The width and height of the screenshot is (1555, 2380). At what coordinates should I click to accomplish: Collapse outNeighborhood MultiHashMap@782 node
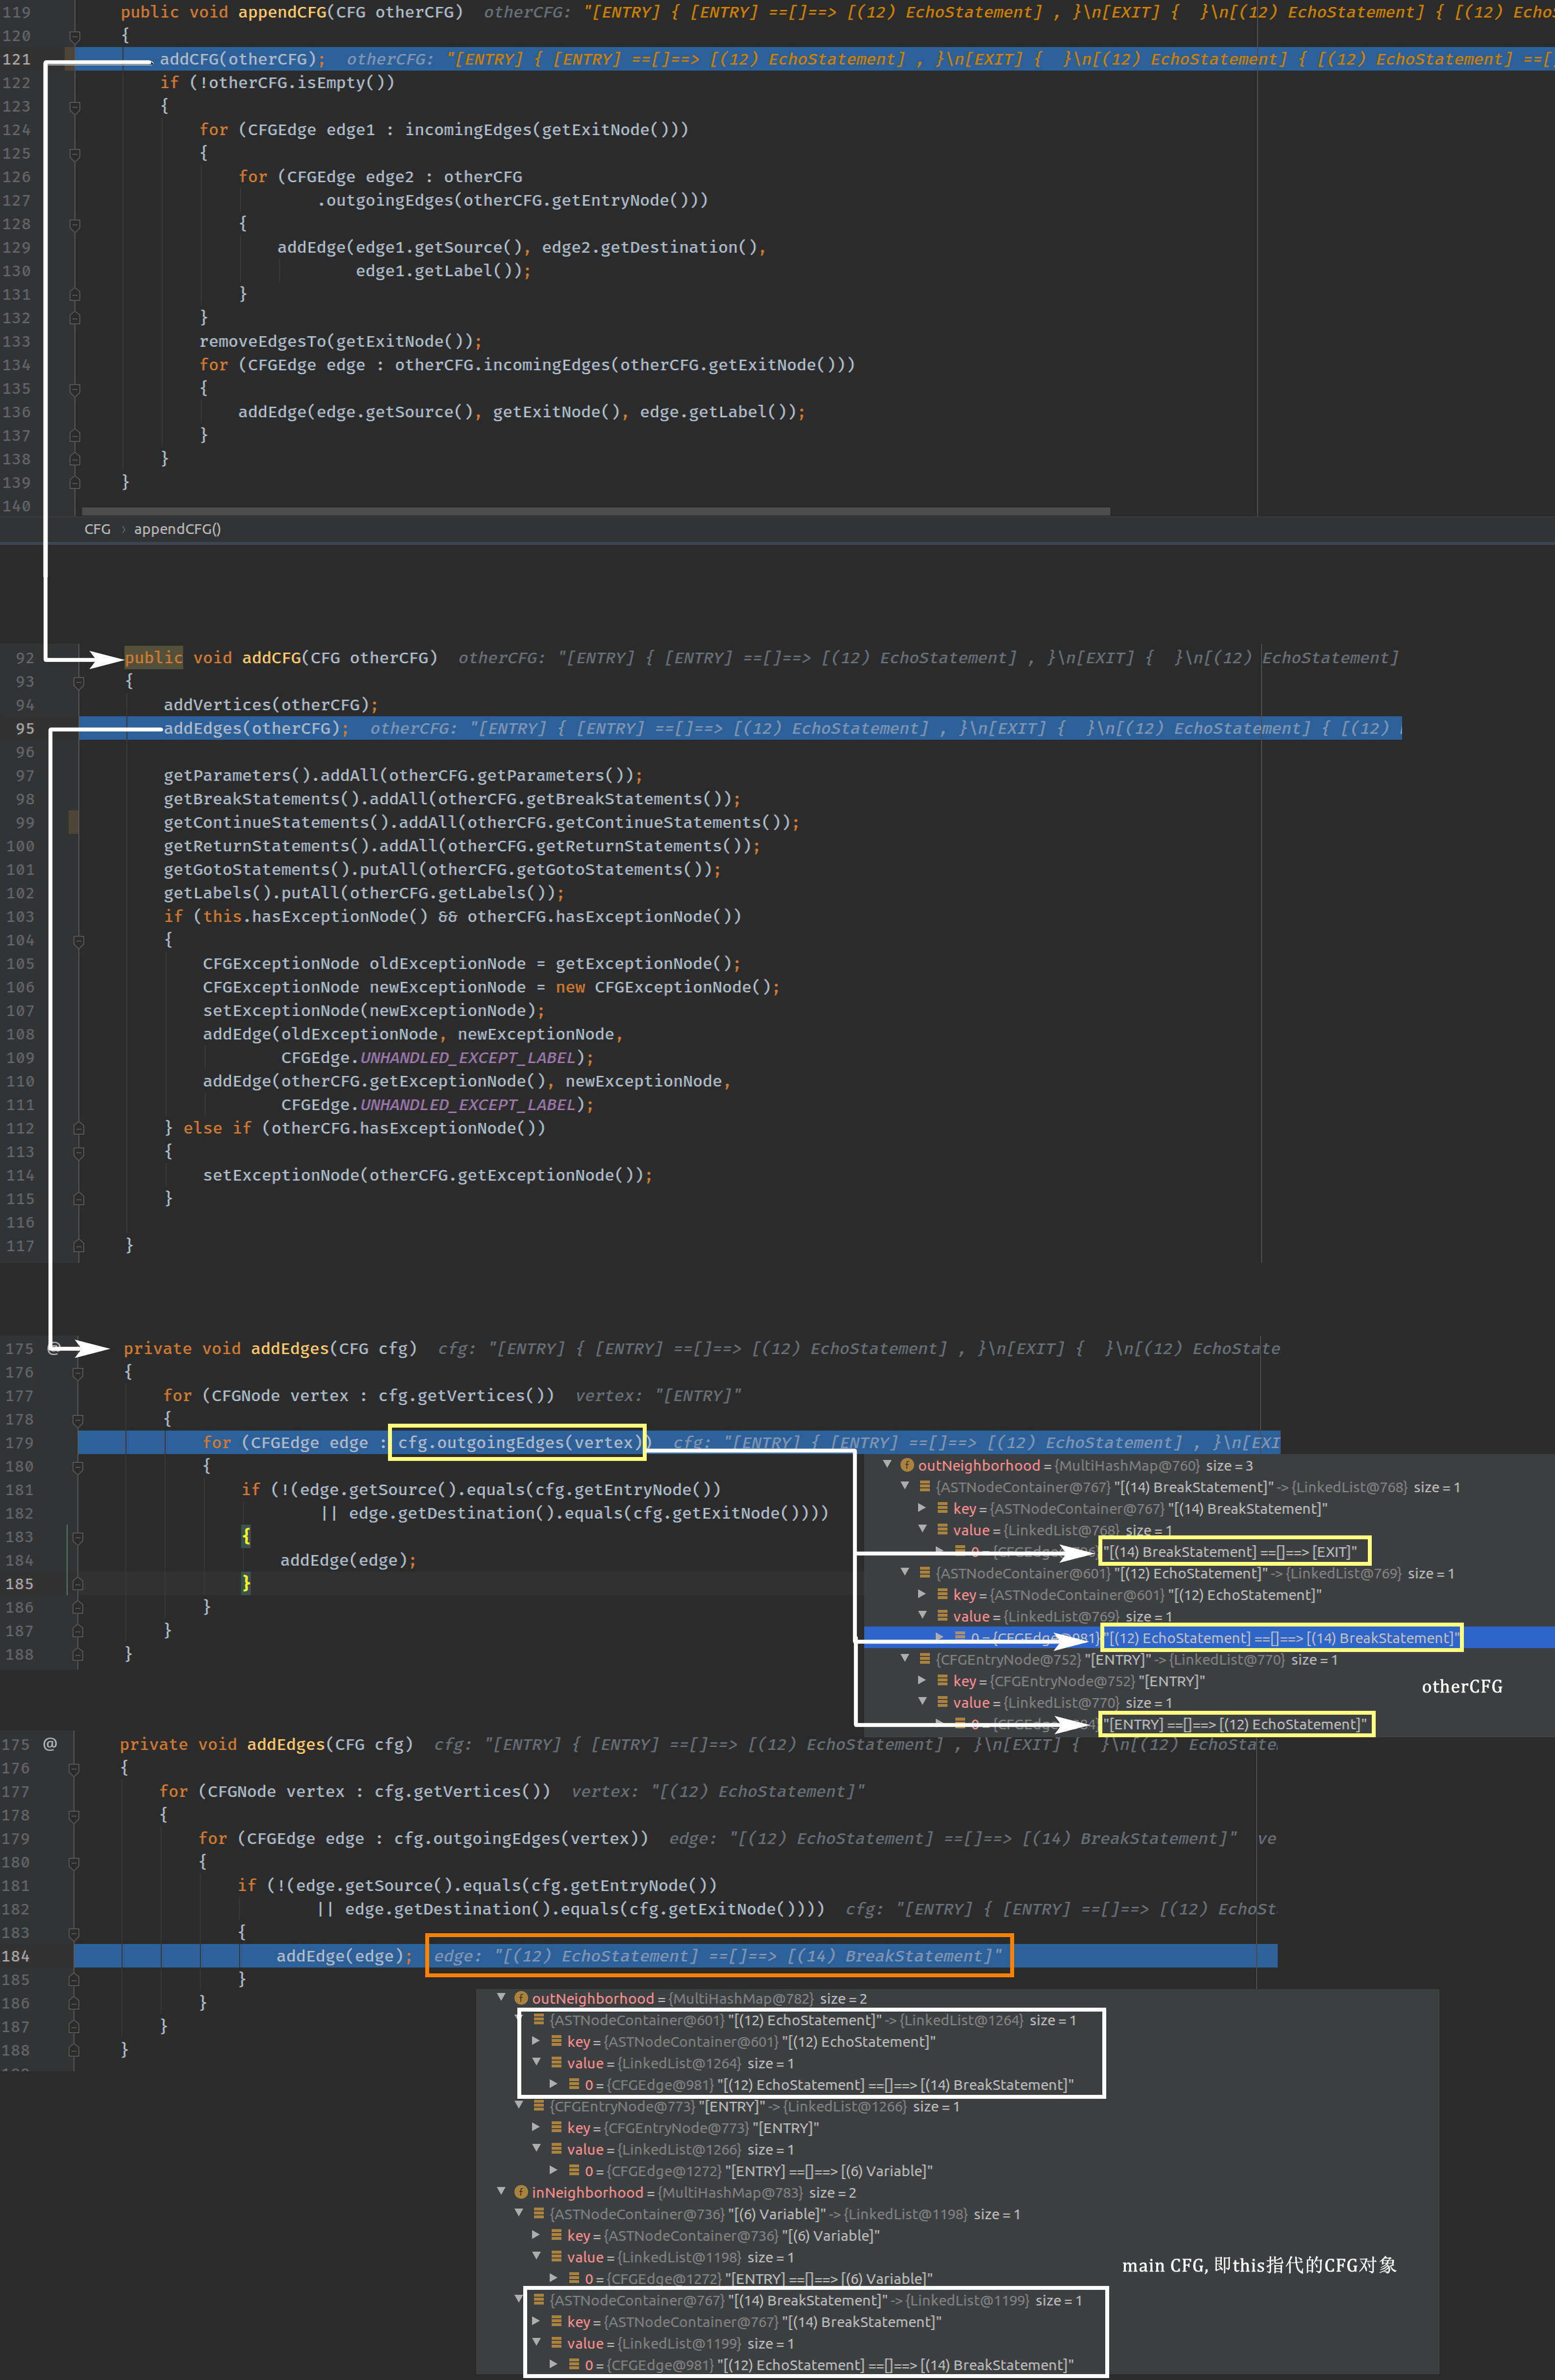tap(501, 1997)
